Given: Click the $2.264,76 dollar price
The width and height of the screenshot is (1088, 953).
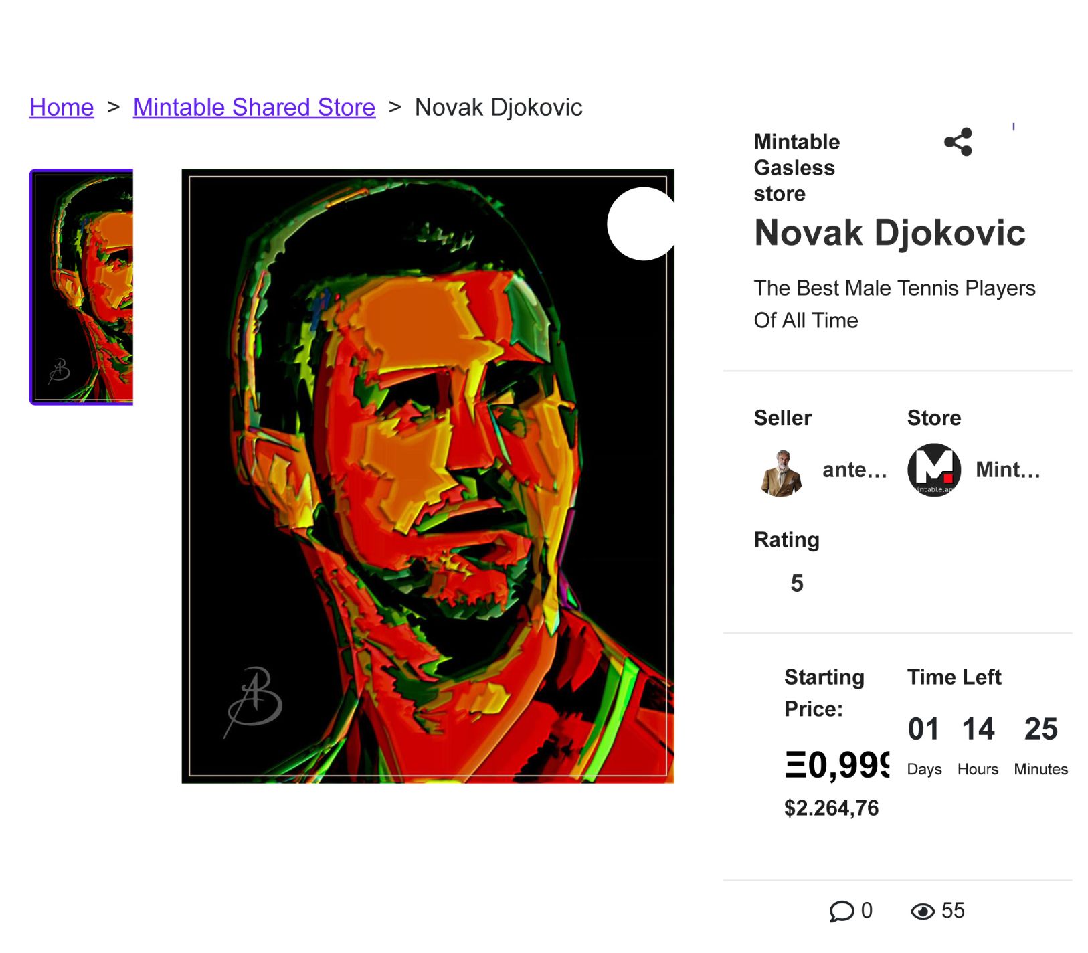Looking at the screenshot, I should 831,808.
